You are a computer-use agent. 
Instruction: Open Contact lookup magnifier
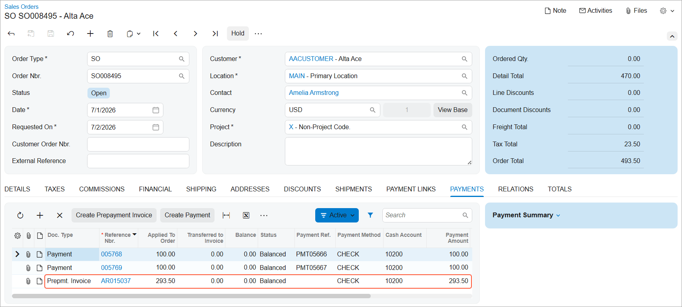pyautogui.click(x=465, y=93)
